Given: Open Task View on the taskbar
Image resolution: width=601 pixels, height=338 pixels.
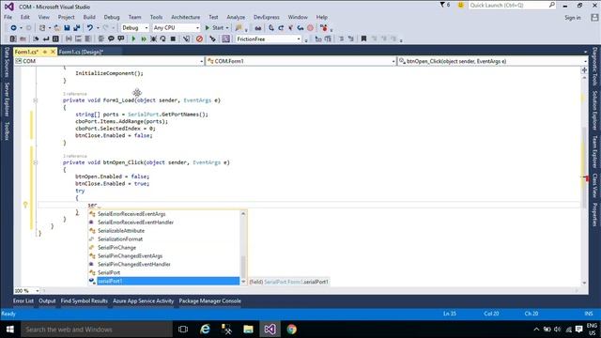Looking at the screenshot, I should 183,330.
